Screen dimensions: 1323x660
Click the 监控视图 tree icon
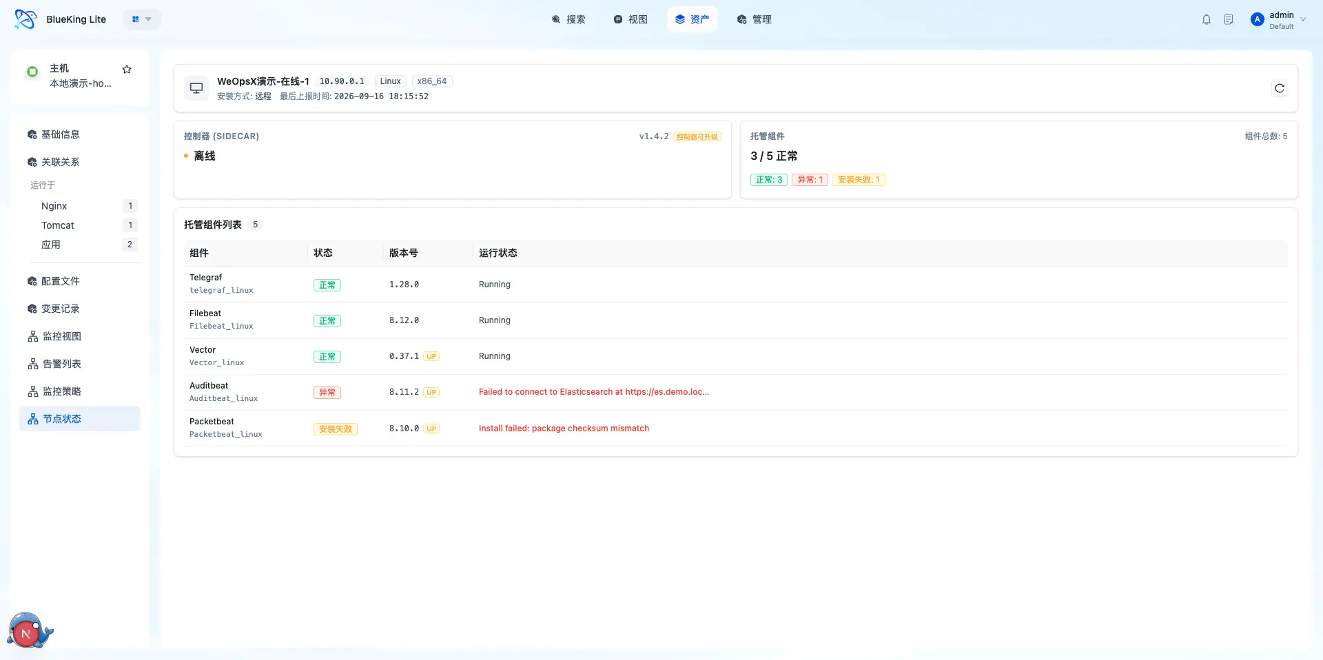[x=33, y=336]
